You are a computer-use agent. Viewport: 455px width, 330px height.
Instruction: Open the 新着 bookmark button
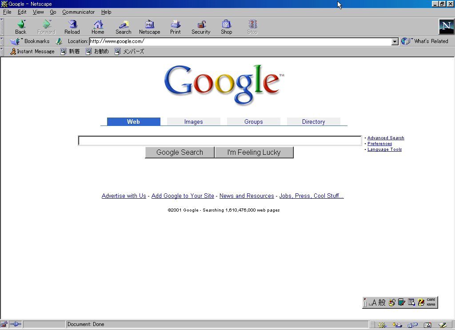[x=70, y=51]
